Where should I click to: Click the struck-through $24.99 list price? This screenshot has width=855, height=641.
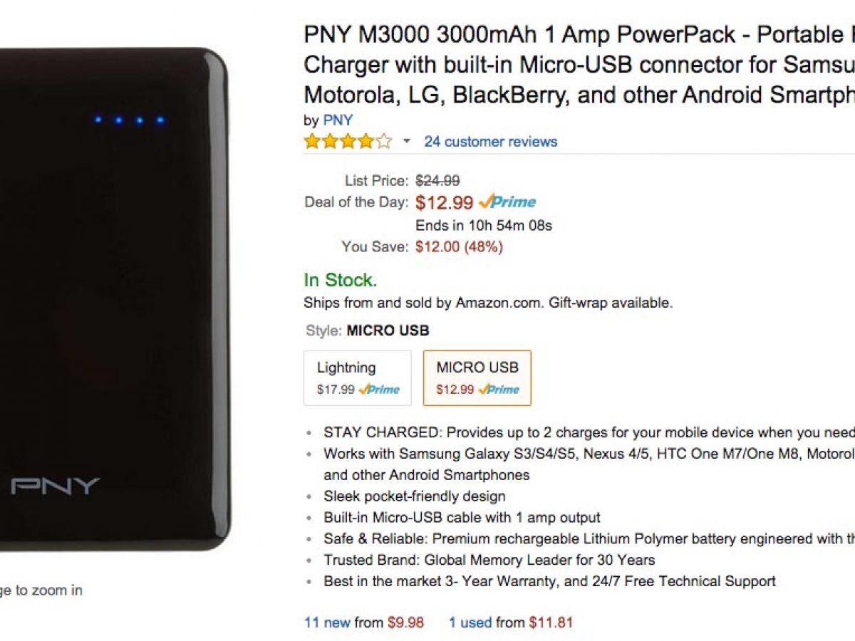[x=437, y=181]
